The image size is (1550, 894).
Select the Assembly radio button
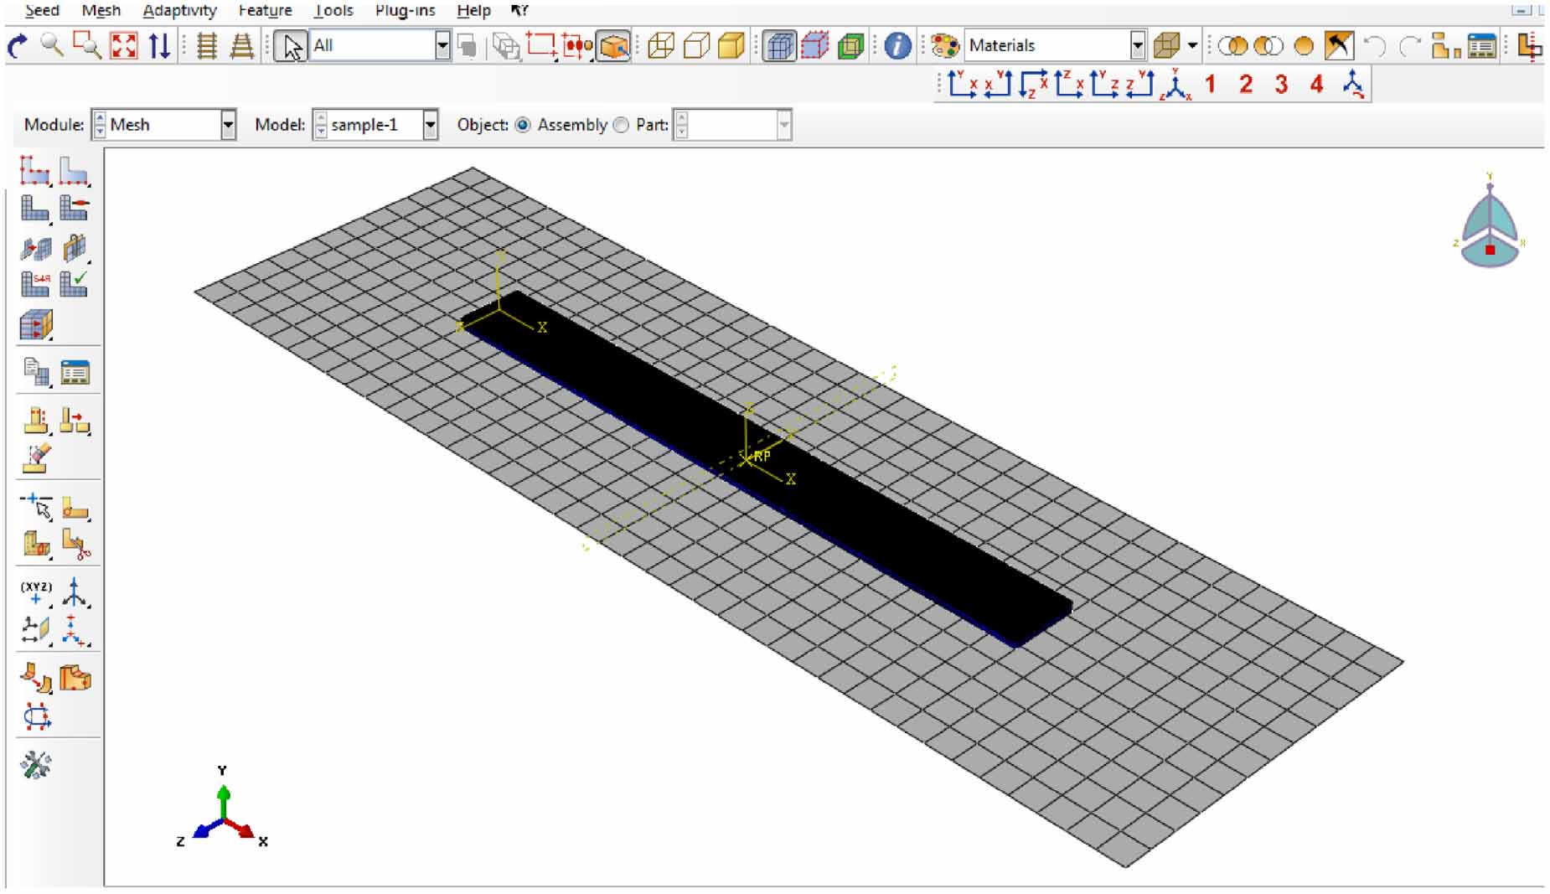(524, 125)
